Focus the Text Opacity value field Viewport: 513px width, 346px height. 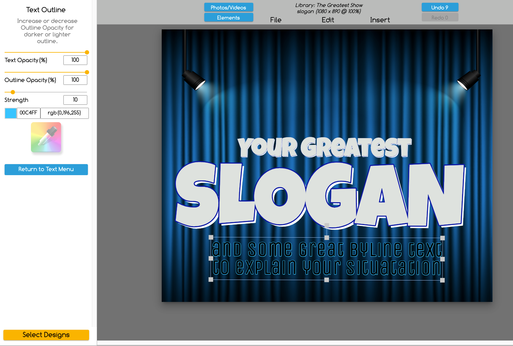[x=75, y=60]
